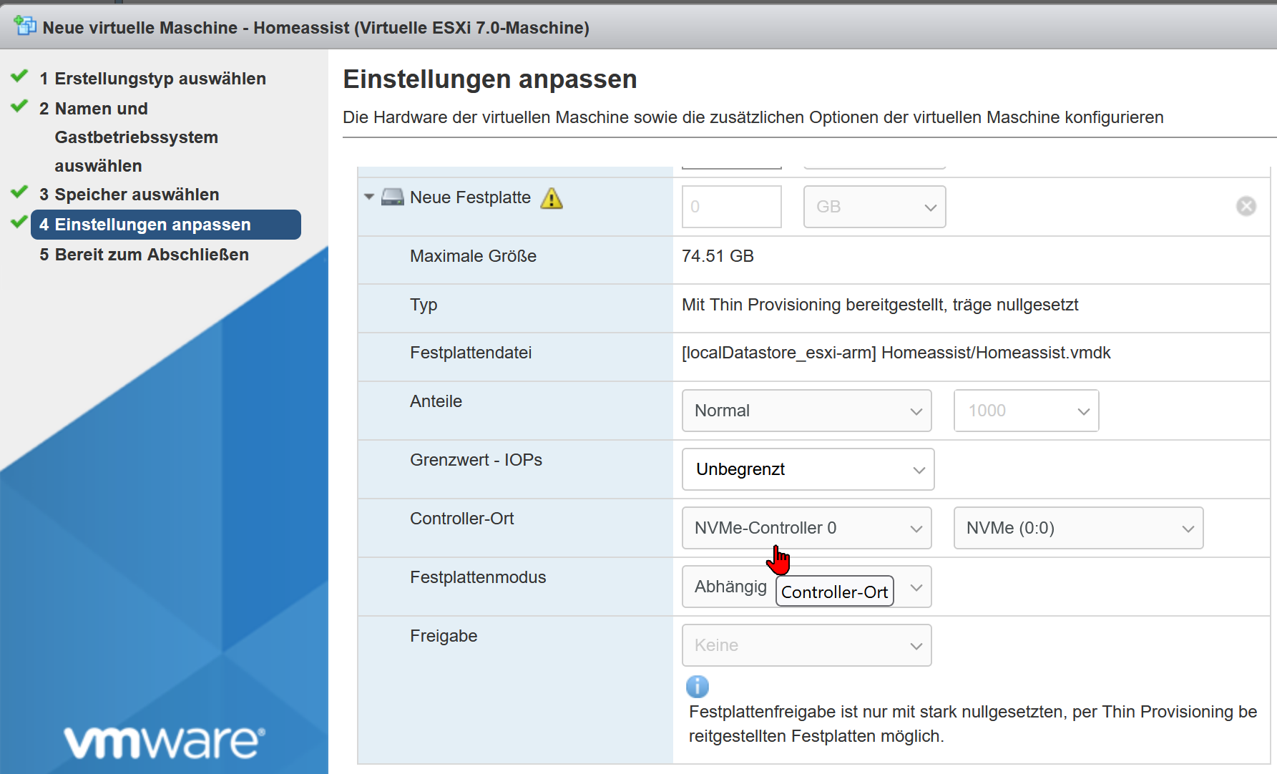
Task: Click the blue info icon below Freigabe
Action: tap(697, 687)
